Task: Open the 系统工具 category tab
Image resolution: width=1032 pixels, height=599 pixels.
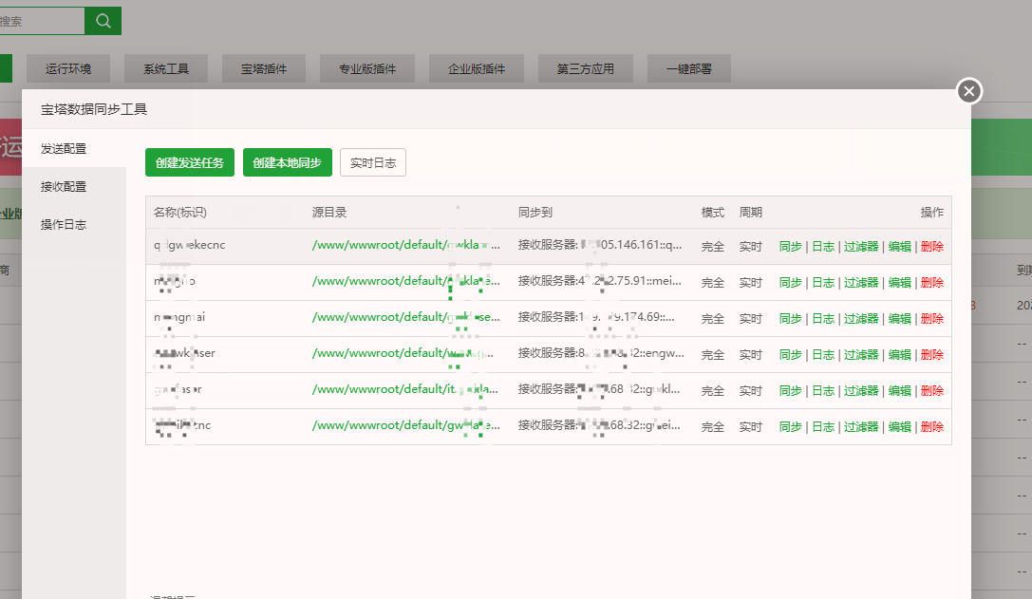Action: (166, 68)
